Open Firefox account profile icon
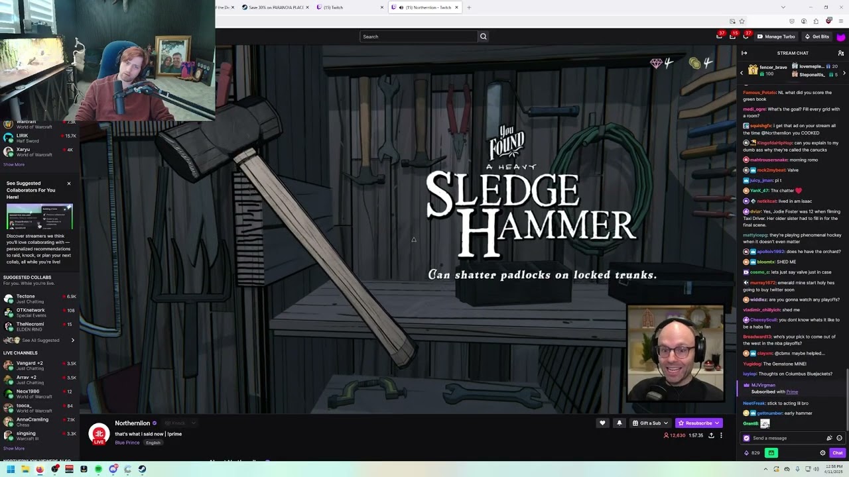Viewport: 849px width, 477px height. point(804,21)
